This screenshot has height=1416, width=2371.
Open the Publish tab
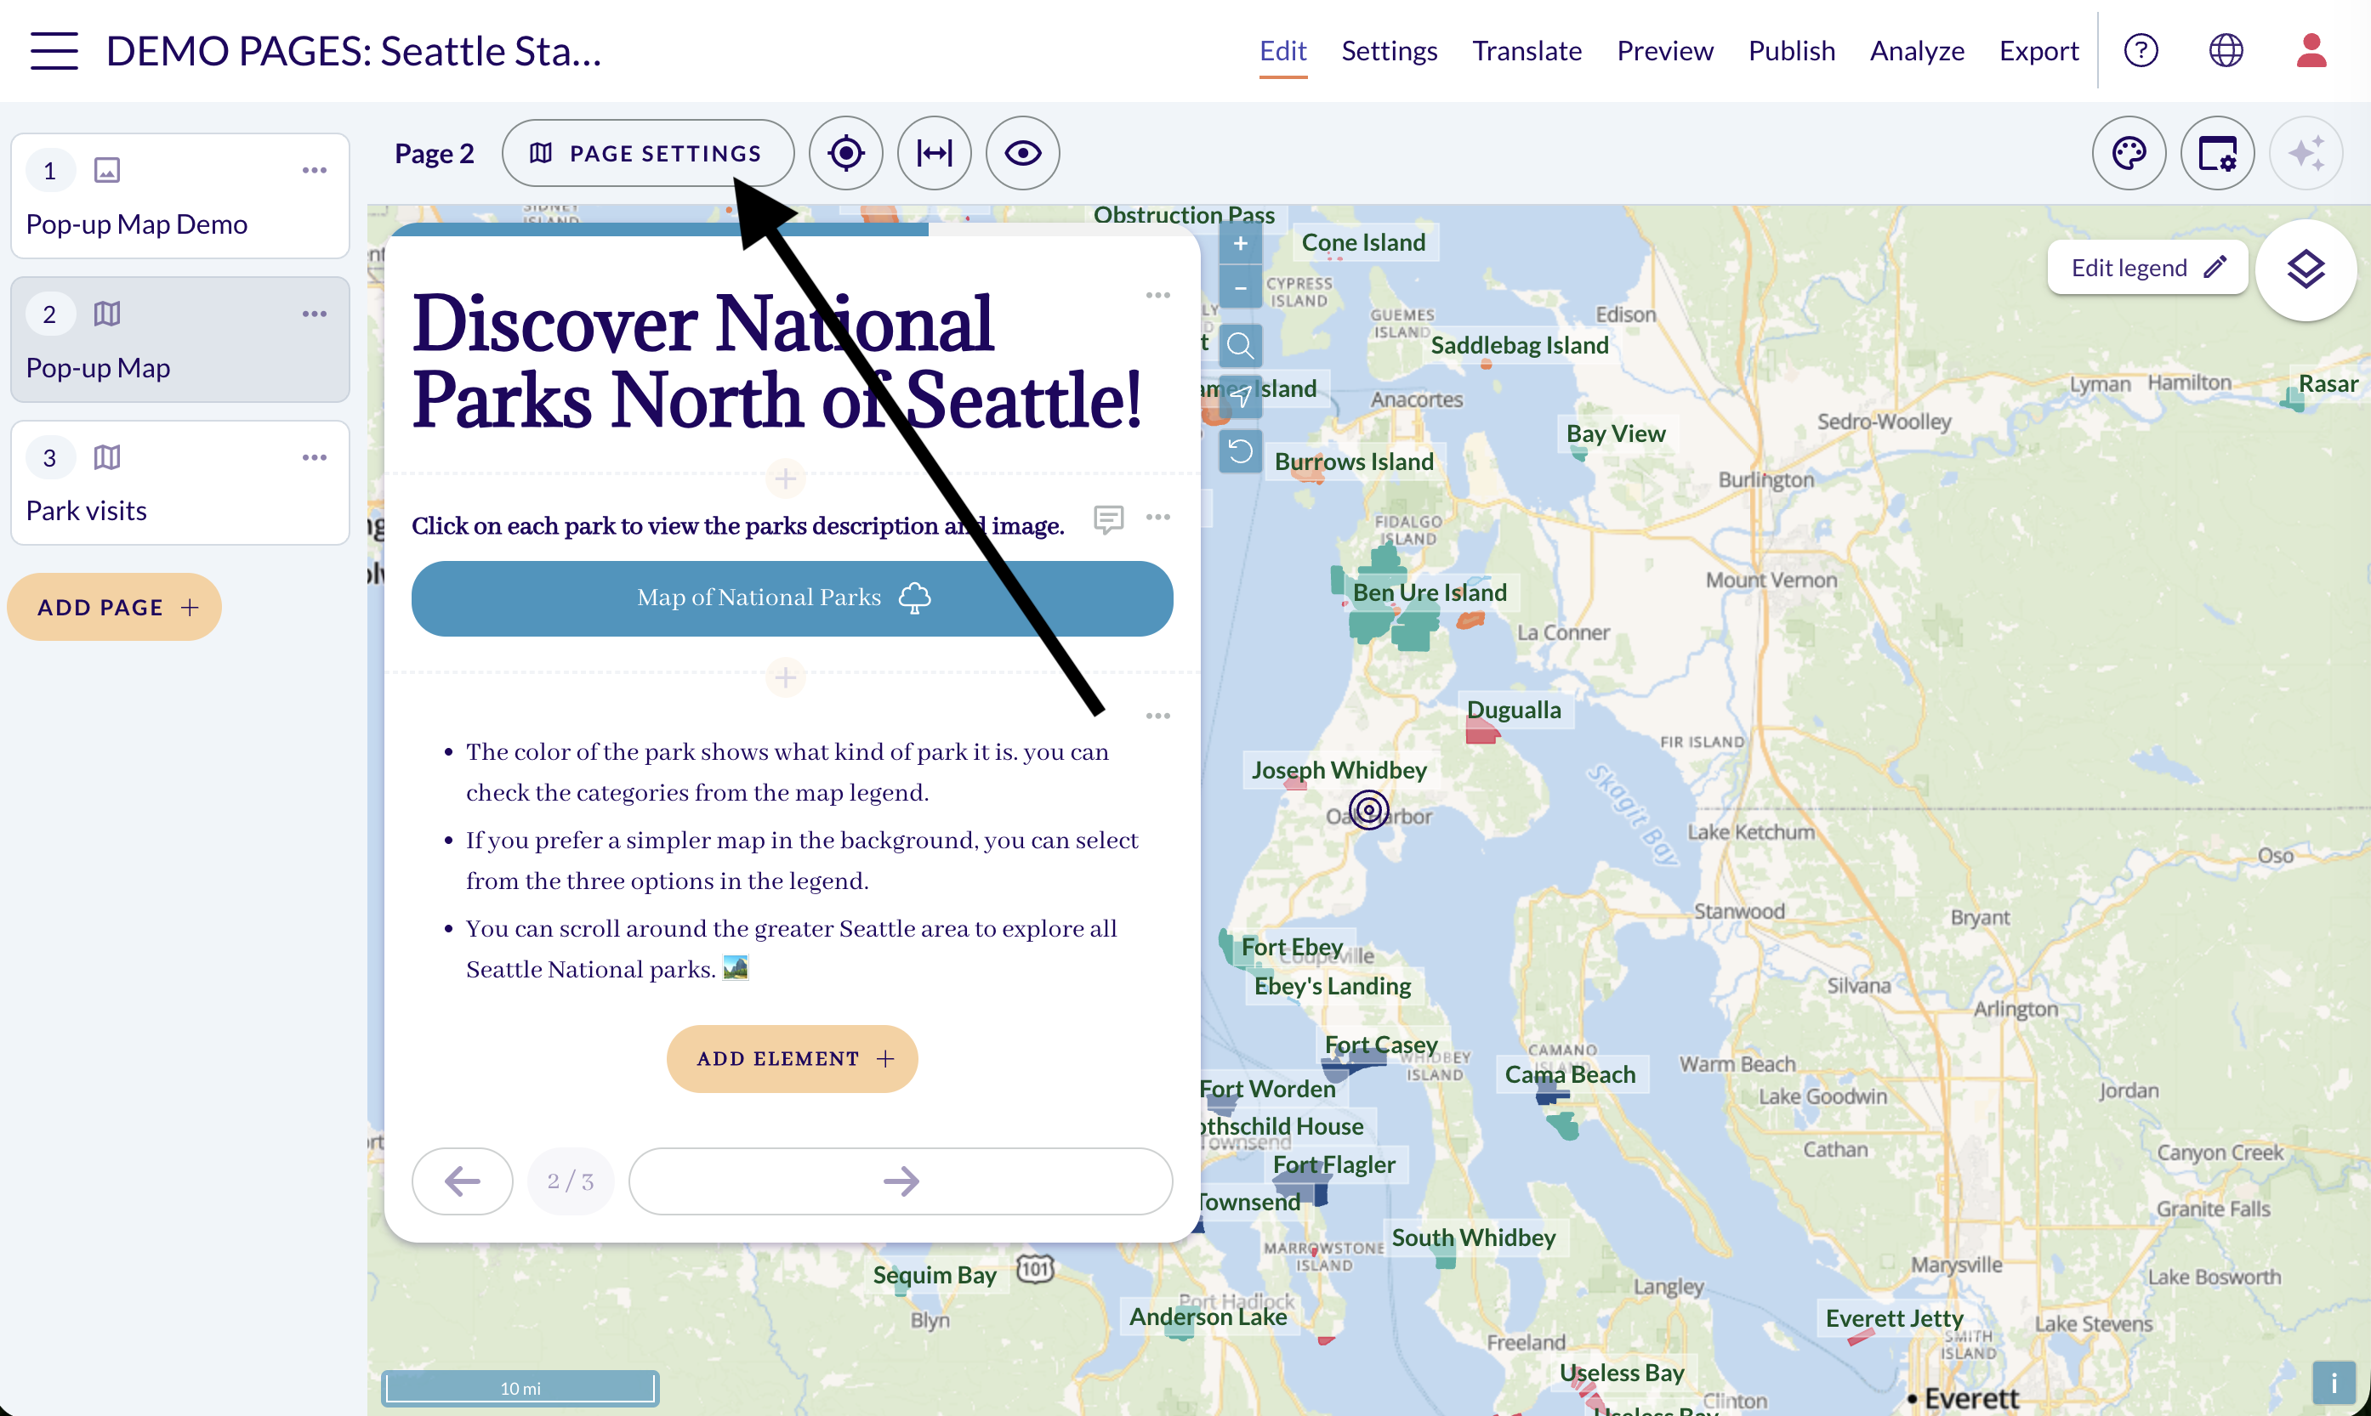click(1792, 51)
